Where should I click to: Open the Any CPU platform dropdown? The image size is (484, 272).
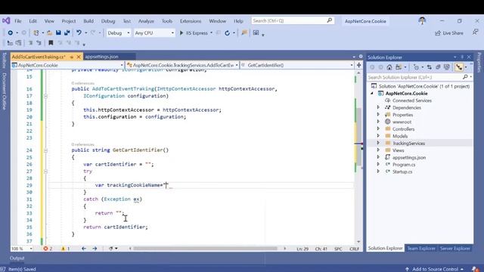pyautogui.click(x=154, y=33)
